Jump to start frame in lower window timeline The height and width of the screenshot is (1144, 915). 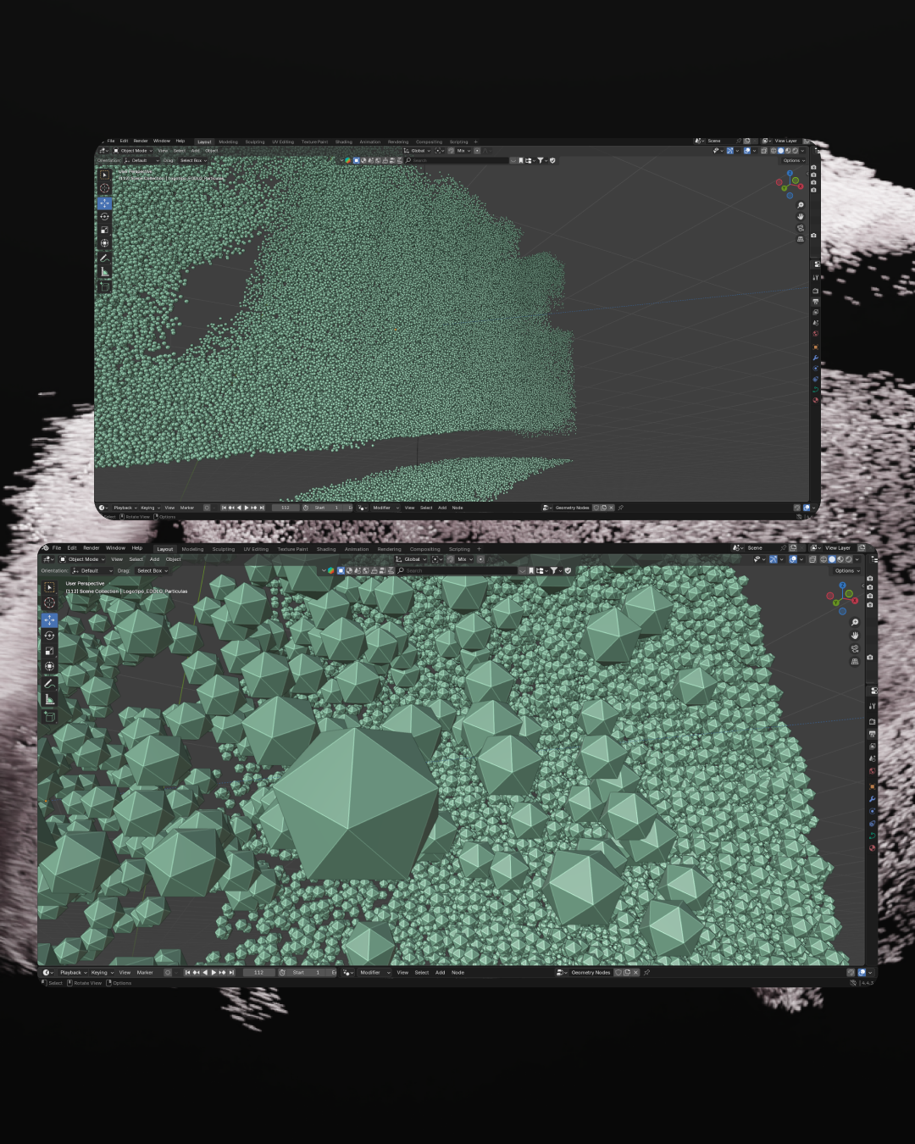click(188, 972)
